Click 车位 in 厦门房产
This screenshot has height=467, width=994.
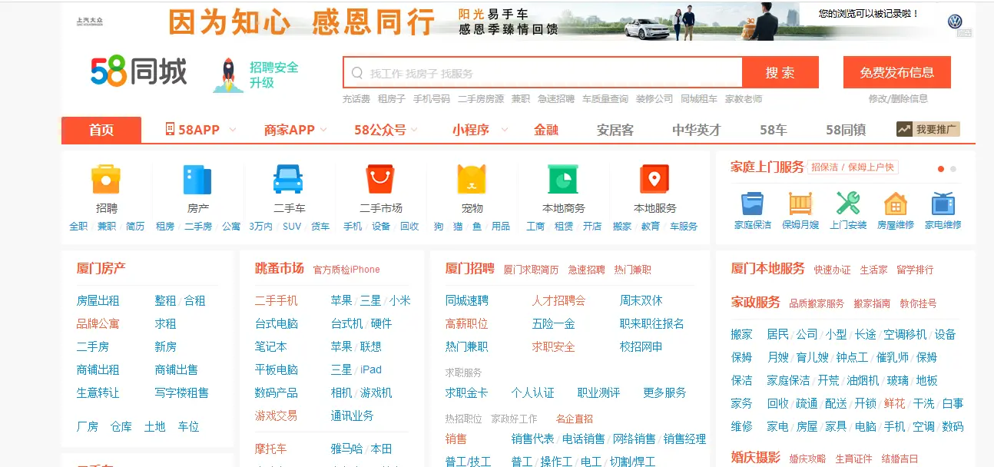[x=188, y=426]
